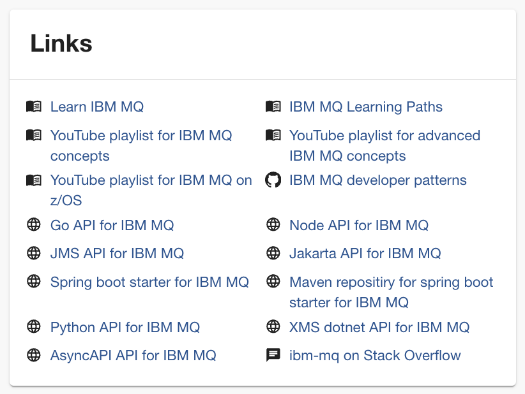
Task: Select the GitHub icon for IBM MQ developer patterns
Action: point(273,180)
